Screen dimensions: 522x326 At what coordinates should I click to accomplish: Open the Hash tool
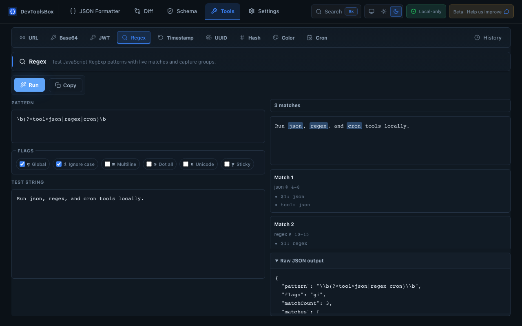[x=250, y=37]
